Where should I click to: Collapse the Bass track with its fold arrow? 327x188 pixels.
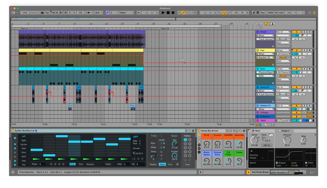click(x=258, y=69)
